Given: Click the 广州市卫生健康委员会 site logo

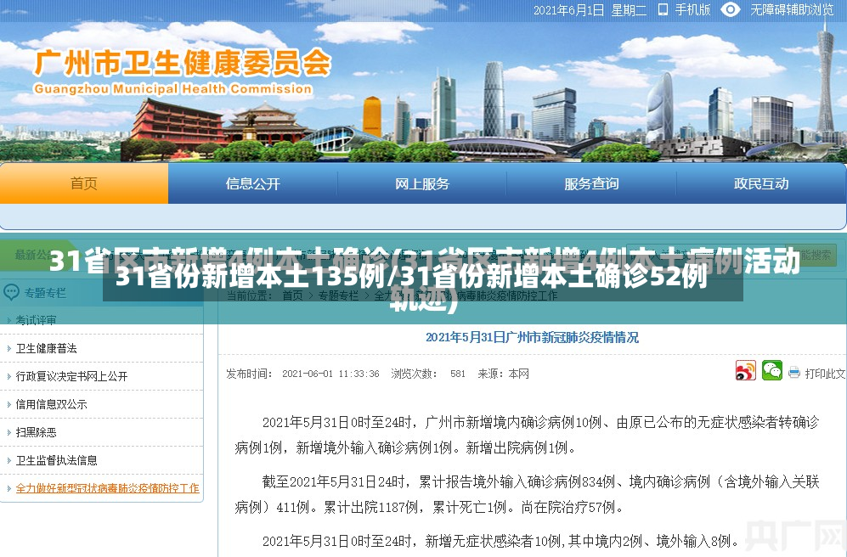Looking at the screenshot, I should click(x=182, y=70).
